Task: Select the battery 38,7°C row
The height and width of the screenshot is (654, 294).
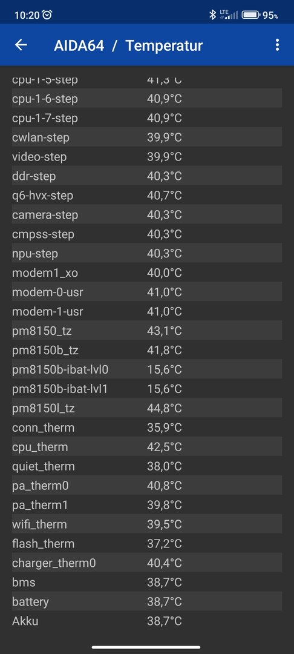Action: click(x=147, y=601)
